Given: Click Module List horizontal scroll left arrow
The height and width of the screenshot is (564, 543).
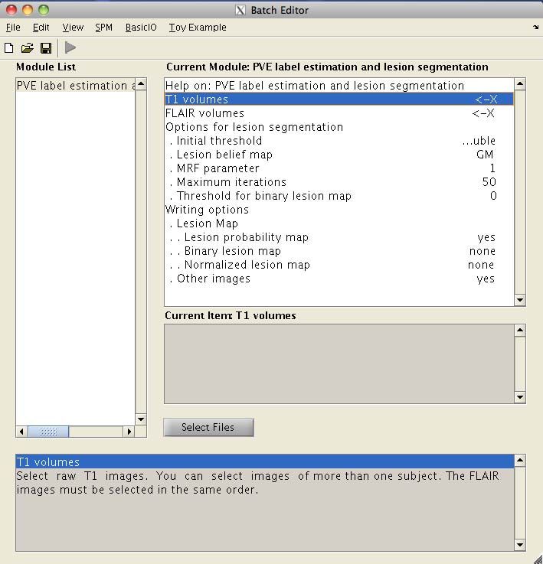Looking at the screenshot, I should click(21, 432).
